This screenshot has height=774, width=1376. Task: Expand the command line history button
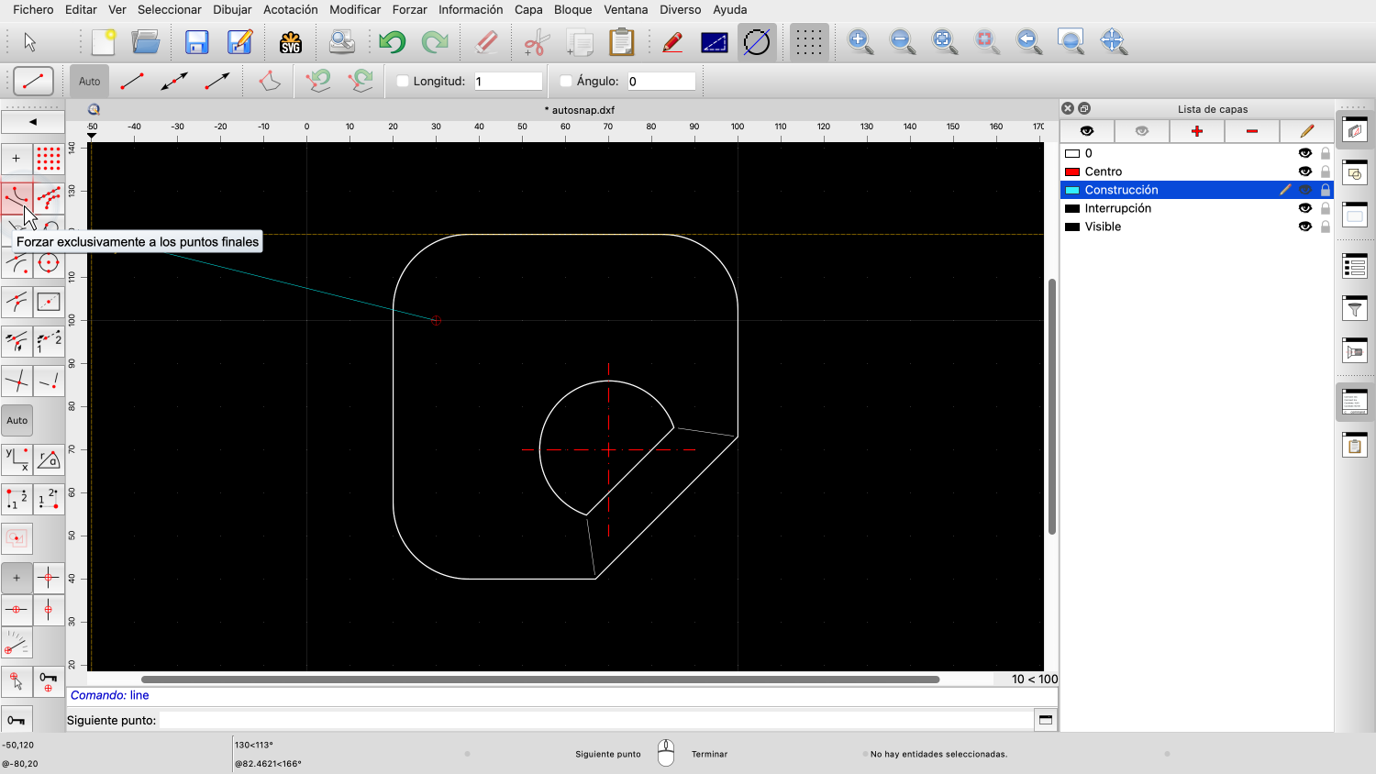coord(1045,720)
